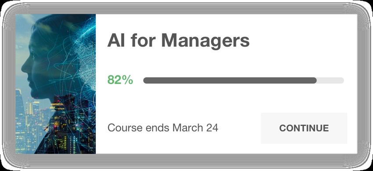Open the AI for Managers course title
This screenshot has width=373, height=171.
179,41
